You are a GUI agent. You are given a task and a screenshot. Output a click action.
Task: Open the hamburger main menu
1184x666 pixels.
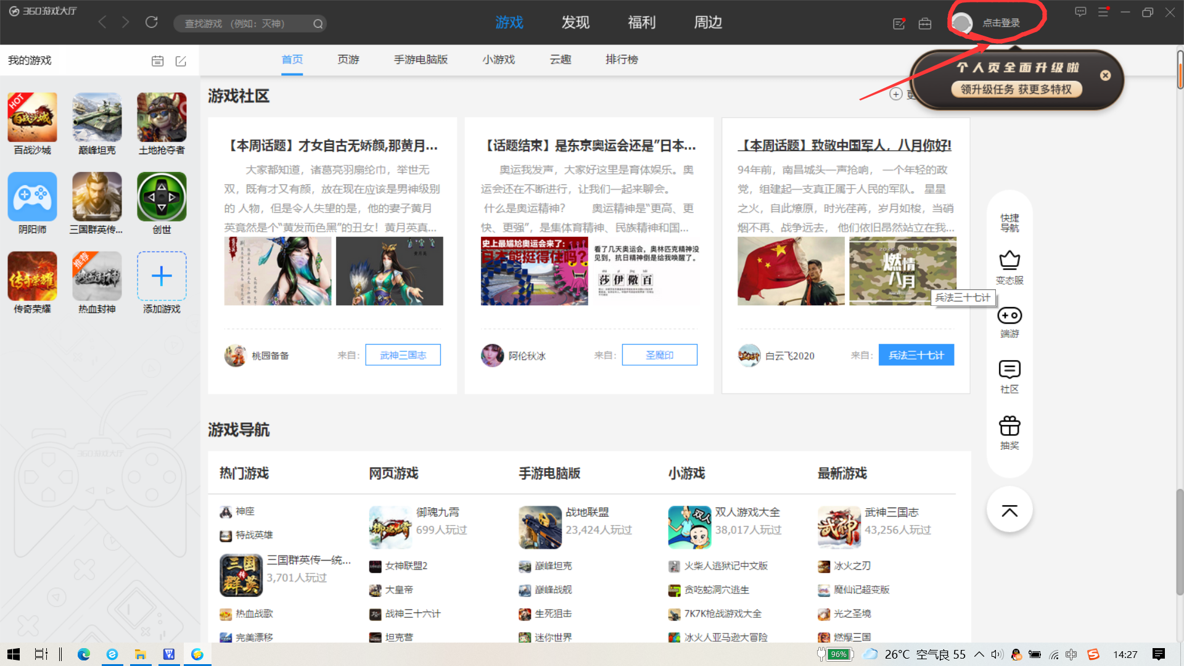tap(1103, 11)
